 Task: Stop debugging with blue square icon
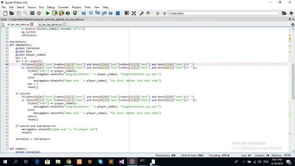pos(118,13)
